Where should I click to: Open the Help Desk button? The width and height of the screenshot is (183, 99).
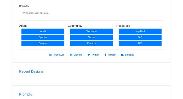coord(140,31)
